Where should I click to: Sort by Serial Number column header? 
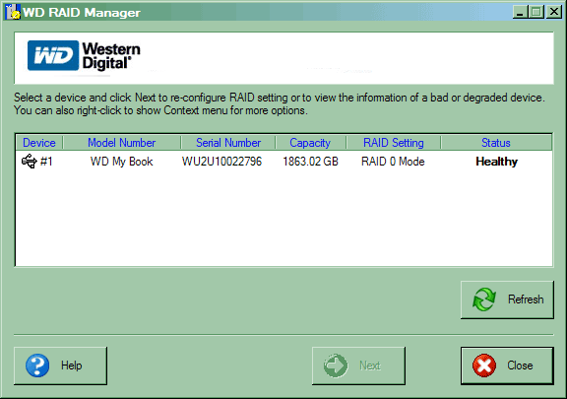tap(228, 143)
